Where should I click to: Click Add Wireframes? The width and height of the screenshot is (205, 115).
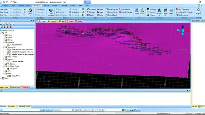pos(183,9)
